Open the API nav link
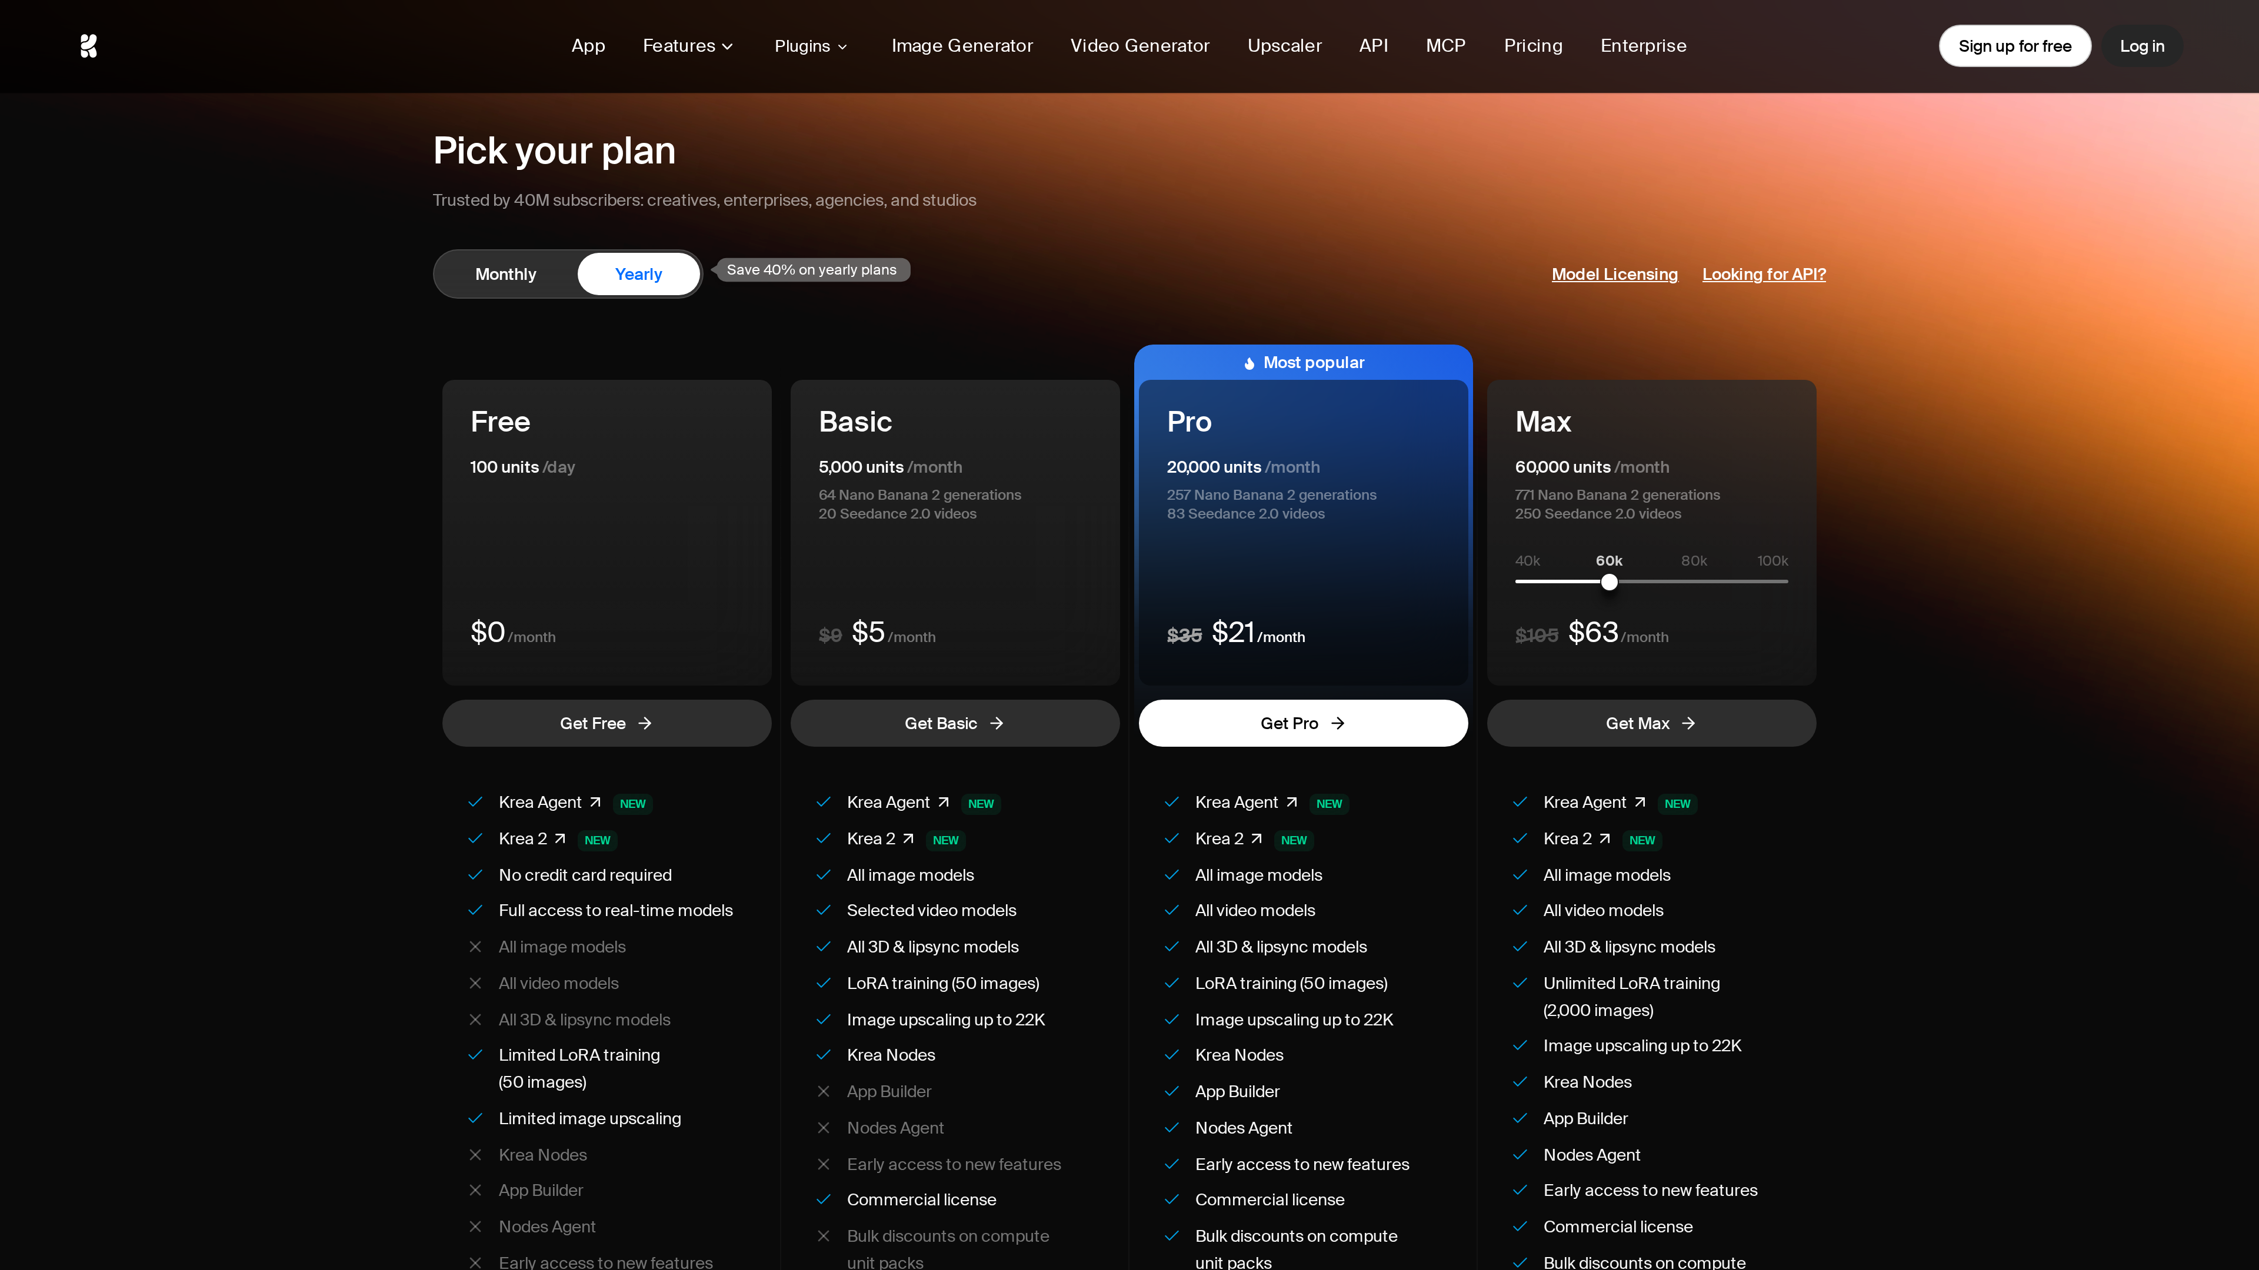 pos(1373,46)
